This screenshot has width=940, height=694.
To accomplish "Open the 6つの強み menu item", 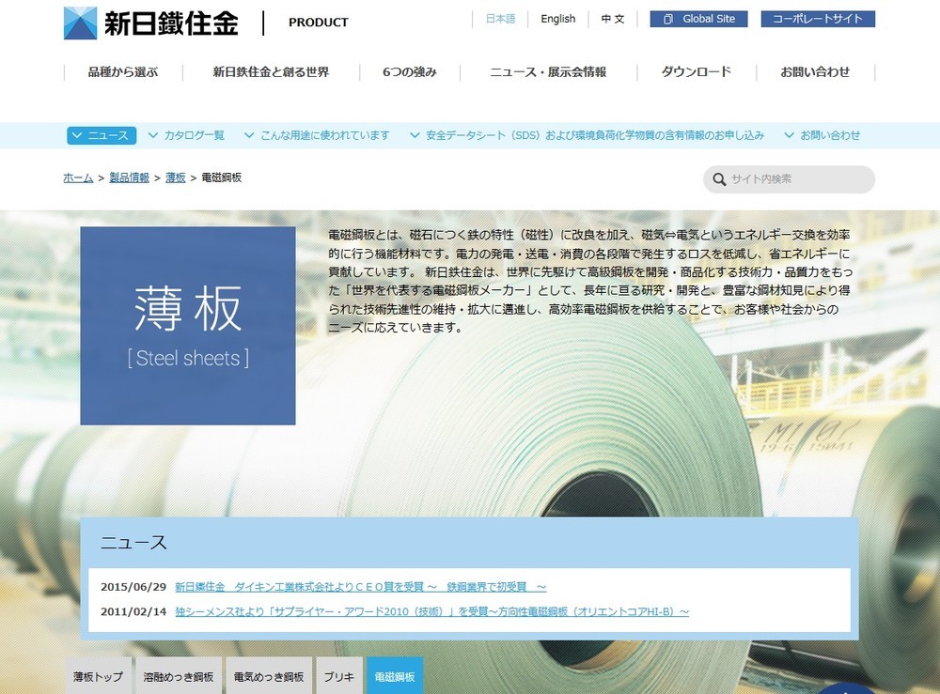I will [x=410, y=72].
